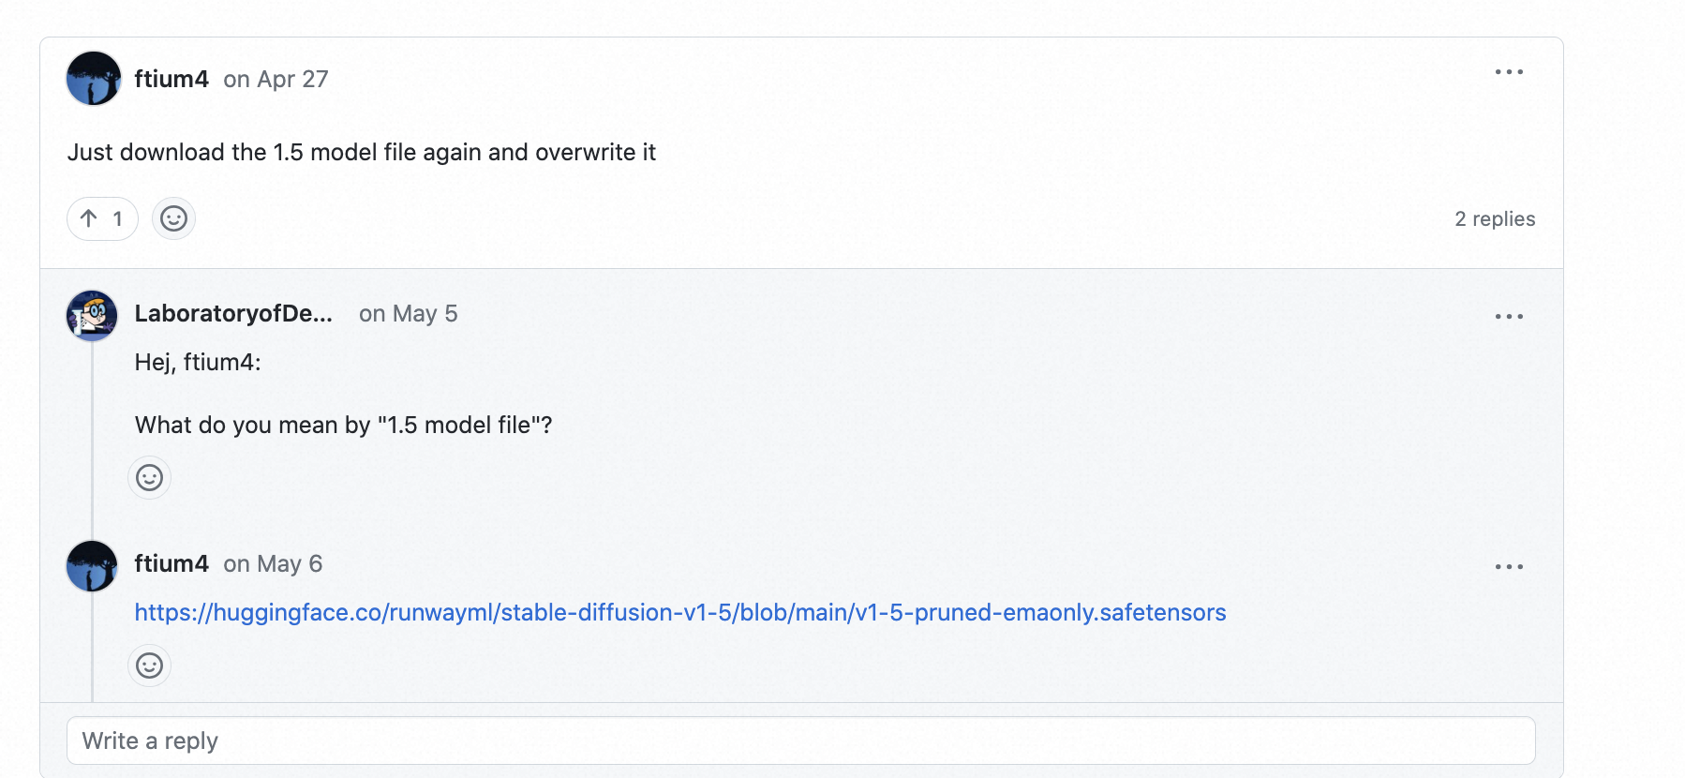The image size is (1685, 778).
Task: Click the 'on Apr 27' timestamp
Action: [x=276, y=80]
